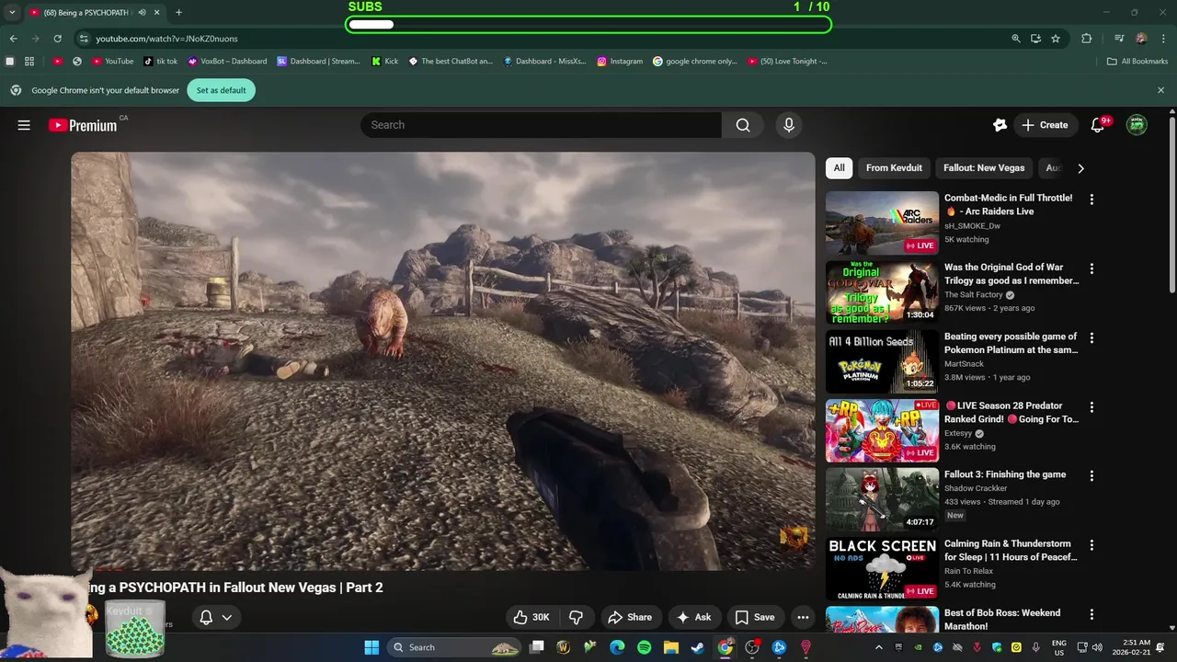This screenshot has height=662, width=1177.
Task: Mute the tab via speaker icon
Action: click(x=143, y=13)
